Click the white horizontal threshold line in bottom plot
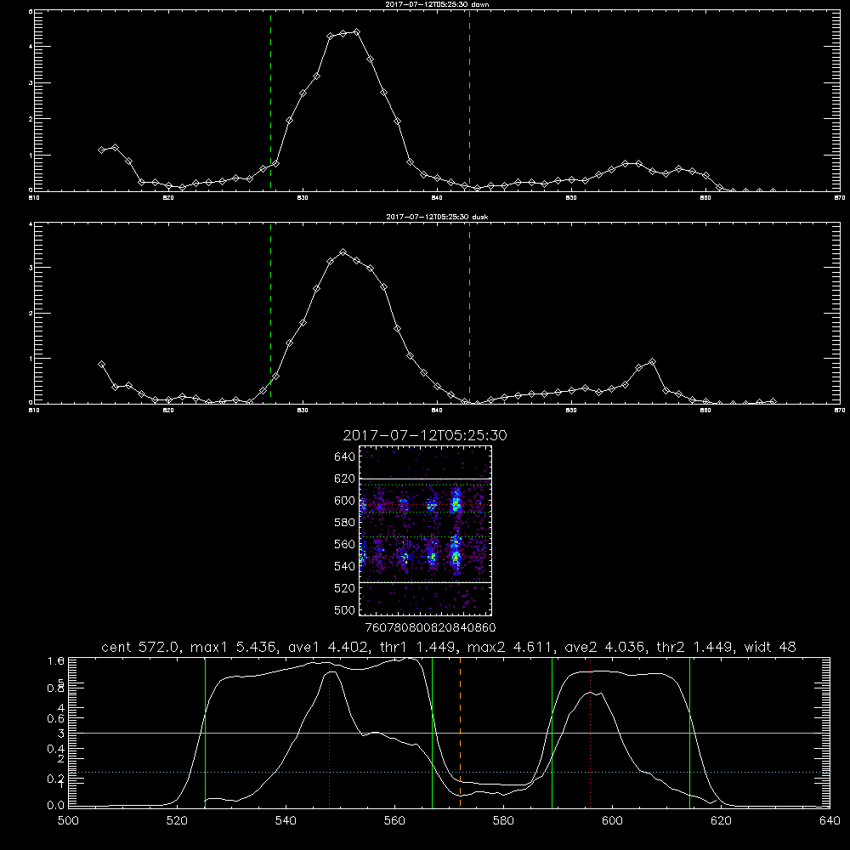This screenshot has width=850, height=850. [x=449, y=733]
